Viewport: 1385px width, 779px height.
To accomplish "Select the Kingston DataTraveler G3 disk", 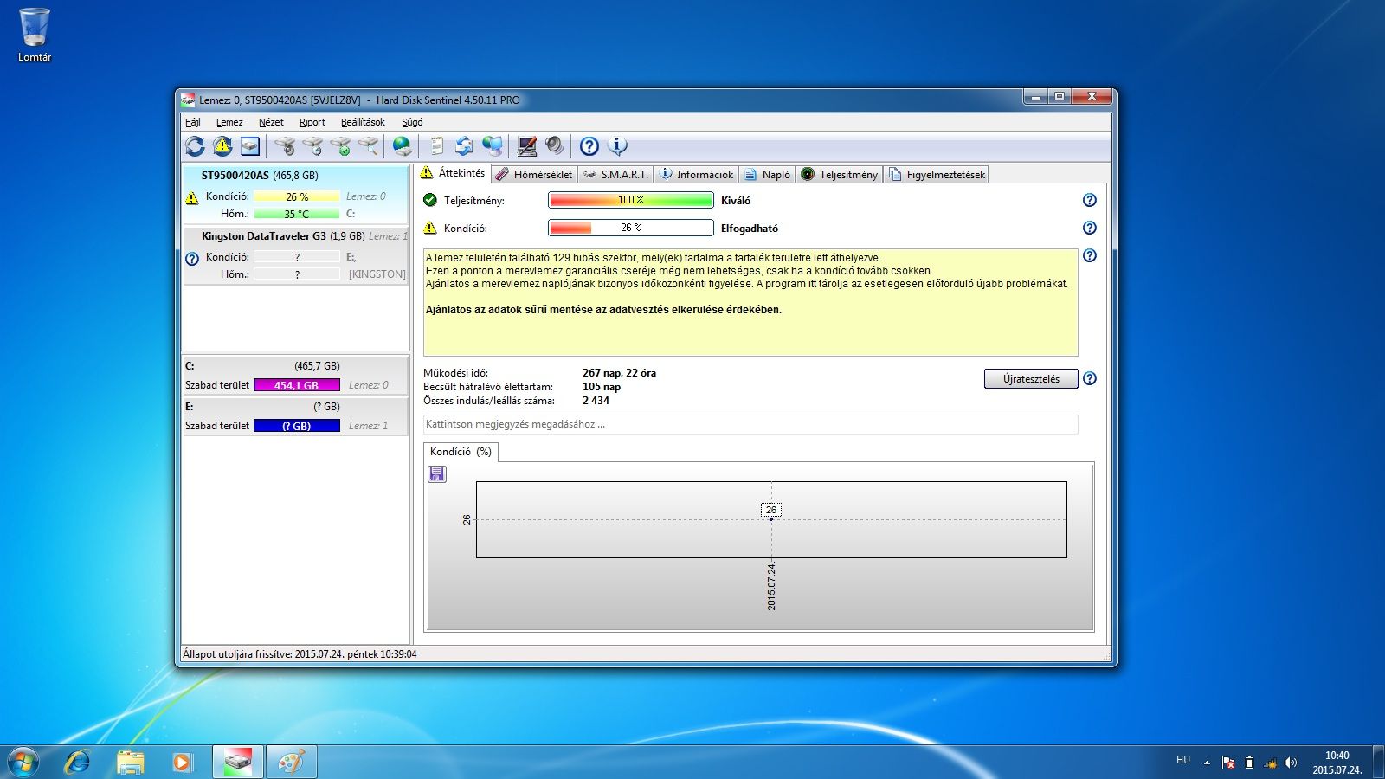I will [295, 255].
